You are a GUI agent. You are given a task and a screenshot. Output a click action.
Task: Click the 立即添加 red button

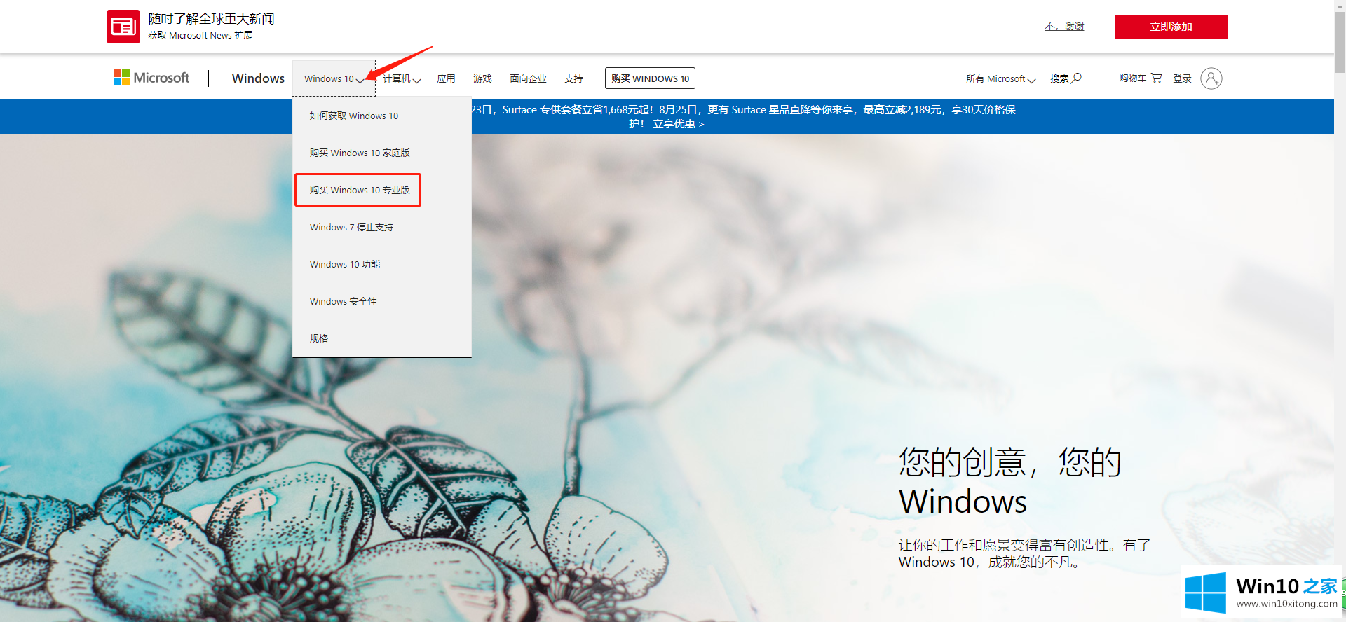click(1171, 27)
